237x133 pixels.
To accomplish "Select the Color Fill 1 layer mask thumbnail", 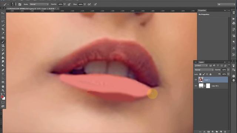I will pyautogui.click(x=208, y=86).
